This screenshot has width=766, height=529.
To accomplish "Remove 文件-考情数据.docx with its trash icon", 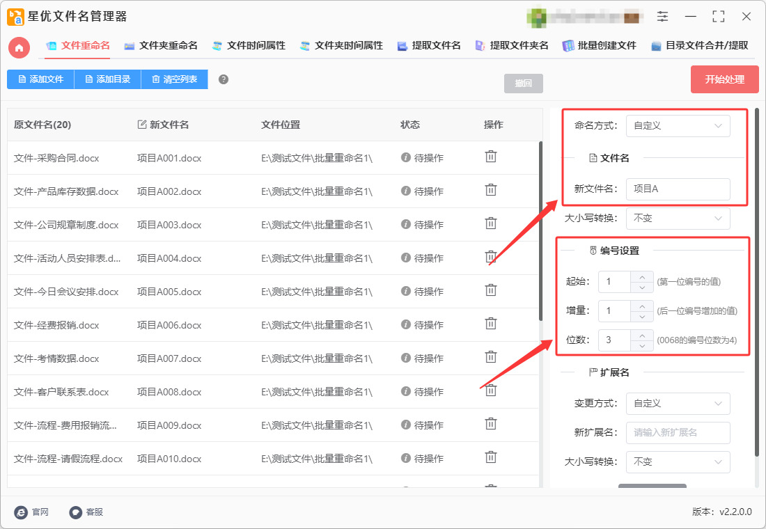I will coord(490,357).
